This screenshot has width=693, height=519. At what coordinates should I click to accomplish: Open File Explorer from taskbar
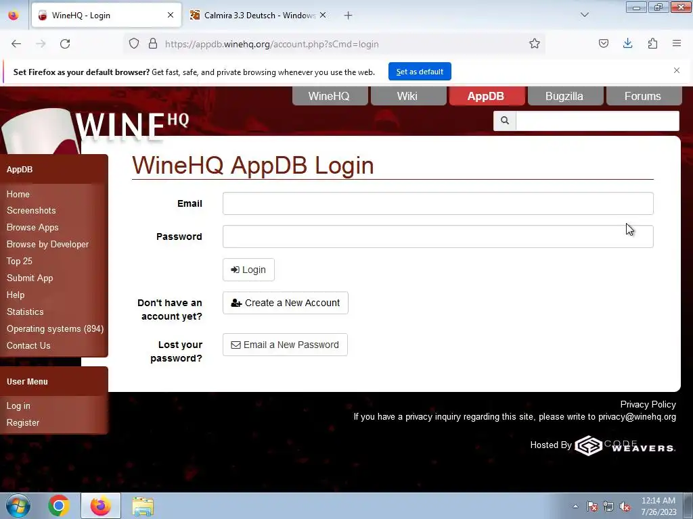pyautogui.click(x=143, y=507)
